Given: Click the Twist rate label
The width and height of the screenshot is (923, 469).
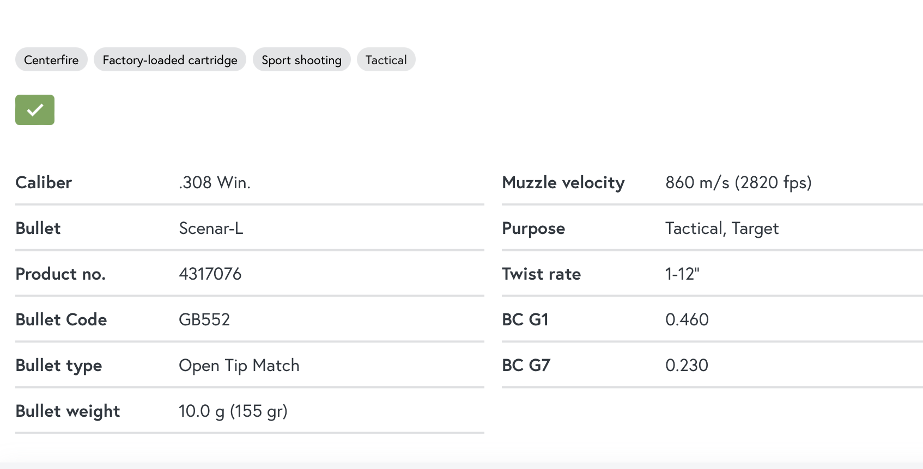Looking at the screenshot, I should point(541,274).
